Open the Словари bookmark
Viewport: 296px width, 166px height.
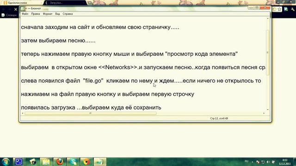(9, 15)
